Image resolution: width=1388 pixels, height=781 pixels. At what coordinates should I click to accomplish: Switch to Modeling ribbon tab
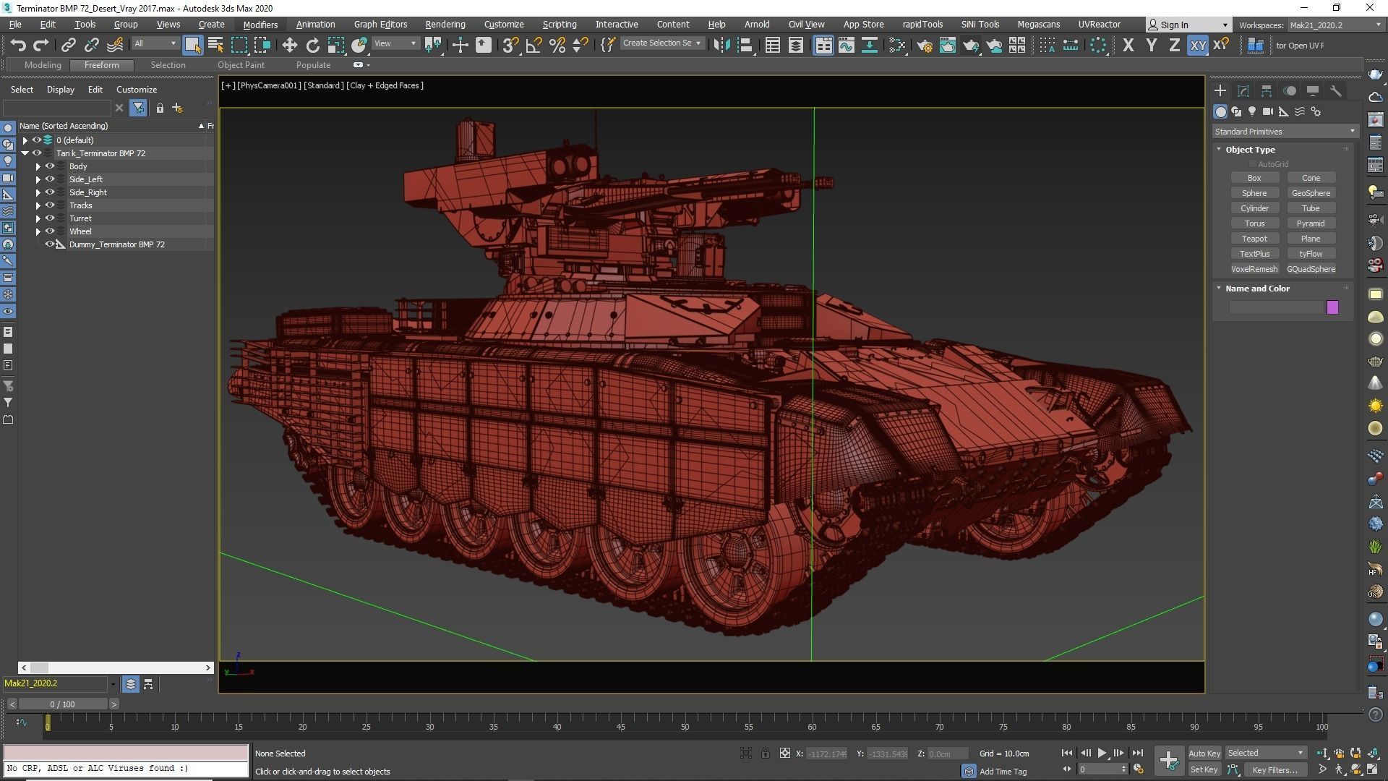coord(43,65)
